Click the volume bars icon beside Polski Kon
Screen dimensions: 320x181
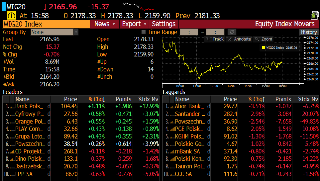(x=172, y=159)
